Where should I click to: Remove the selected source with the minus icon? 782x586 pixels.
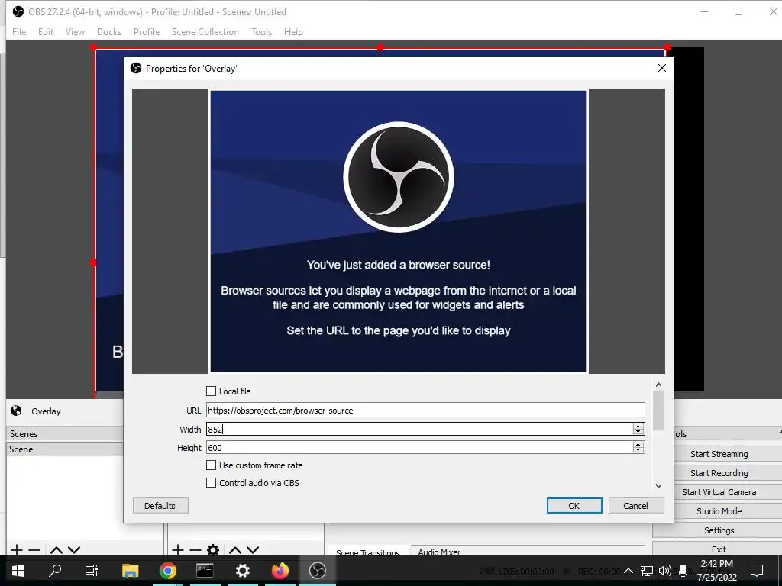tap(195, 550)
